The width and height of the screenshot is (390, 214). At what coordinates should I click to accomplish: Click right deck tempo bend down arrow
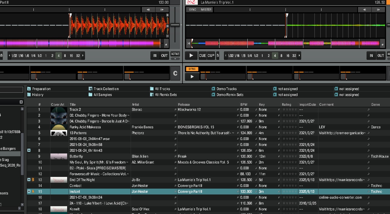(x=364, y=9)
